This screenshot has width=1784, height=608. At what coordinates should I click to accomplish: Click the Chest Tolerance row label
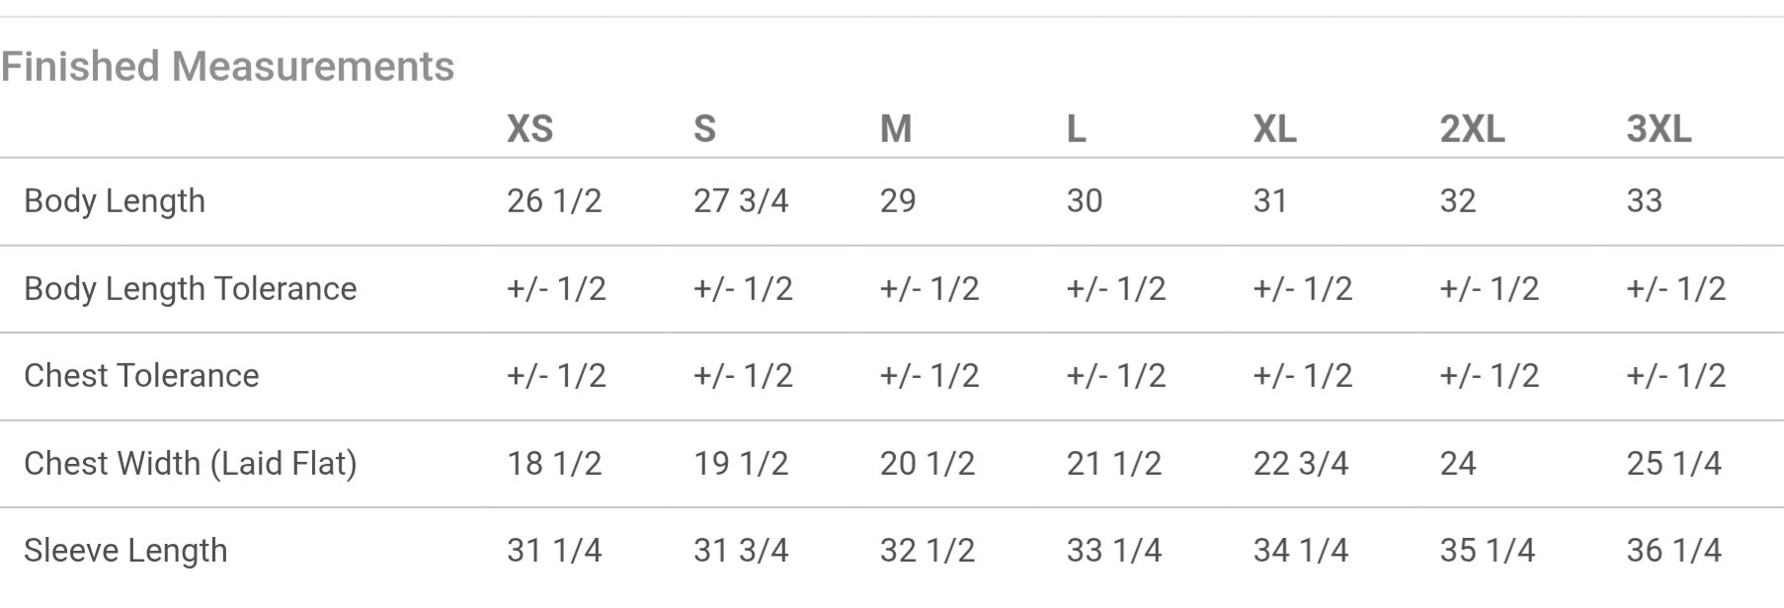(x=141, y=375)
